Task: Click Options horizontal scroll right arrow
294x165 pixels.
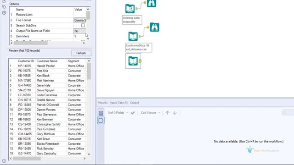Action: [84, 43]
